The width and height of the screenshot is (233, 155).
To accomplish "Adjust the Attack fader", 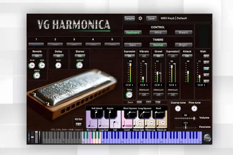I will pos(188,73).
